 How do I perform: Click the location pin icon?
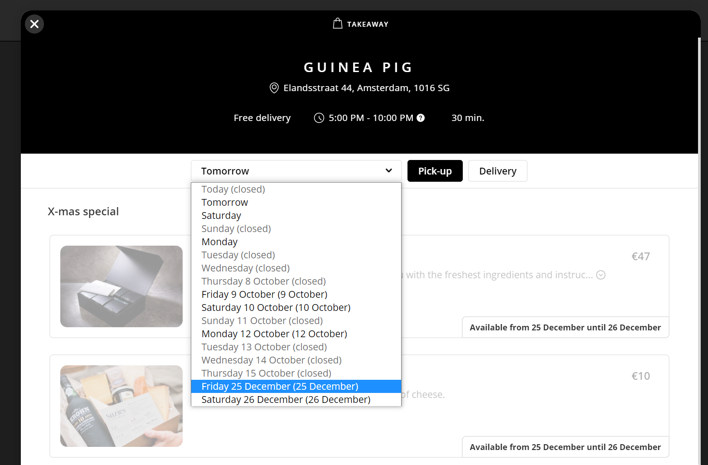pyautogui.click(x=274, y=88)
